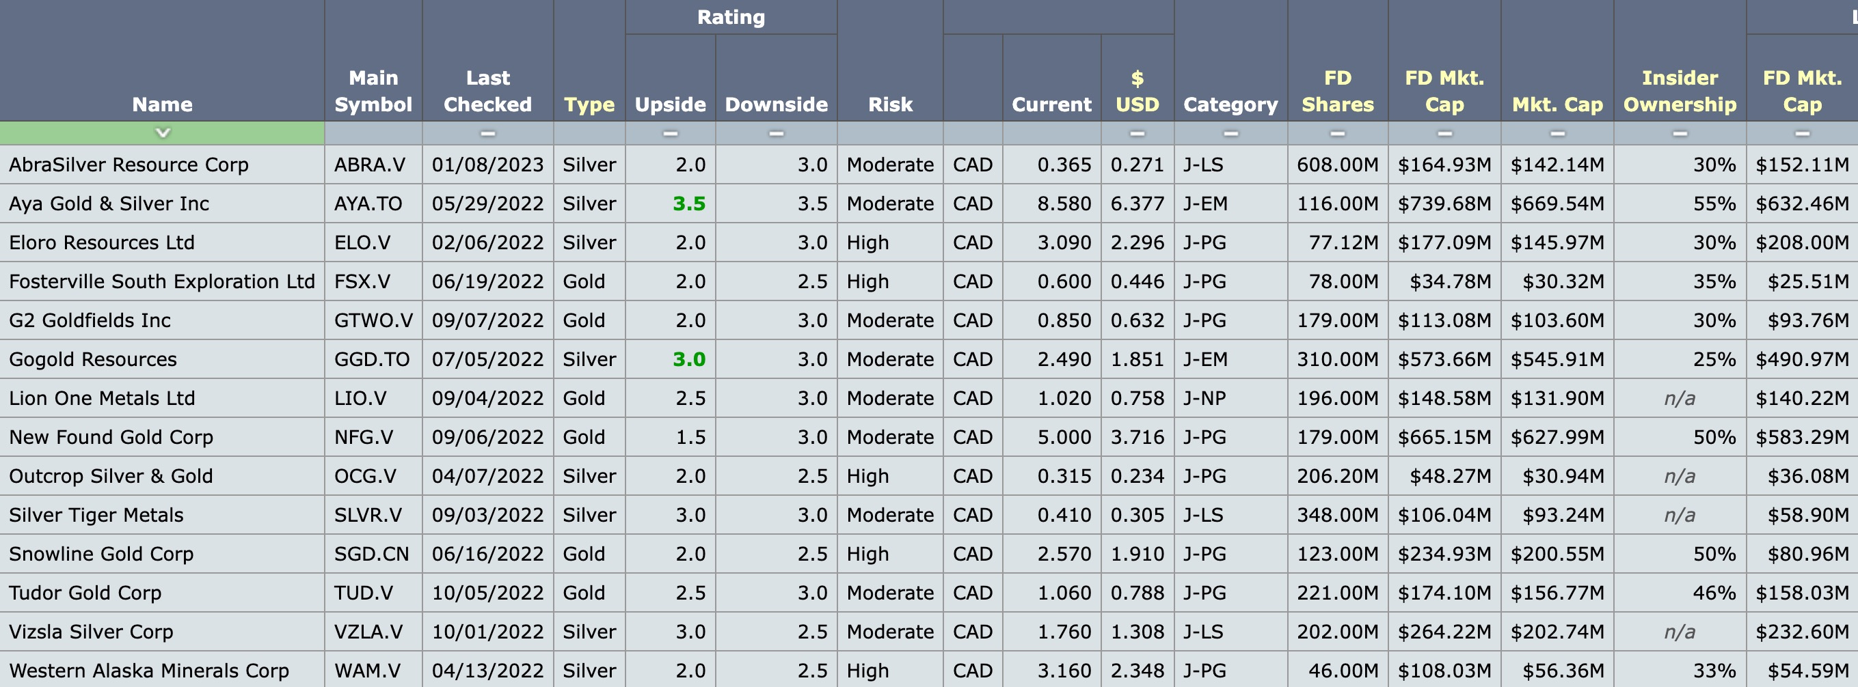Select the Main Symbol column header
1858x687 pixels.
373,91
